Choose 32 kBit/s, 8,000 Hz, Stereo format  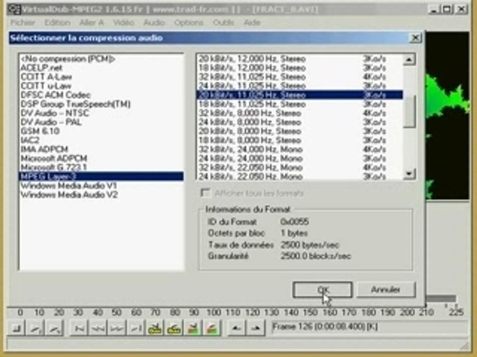click(x=300, y=113)
